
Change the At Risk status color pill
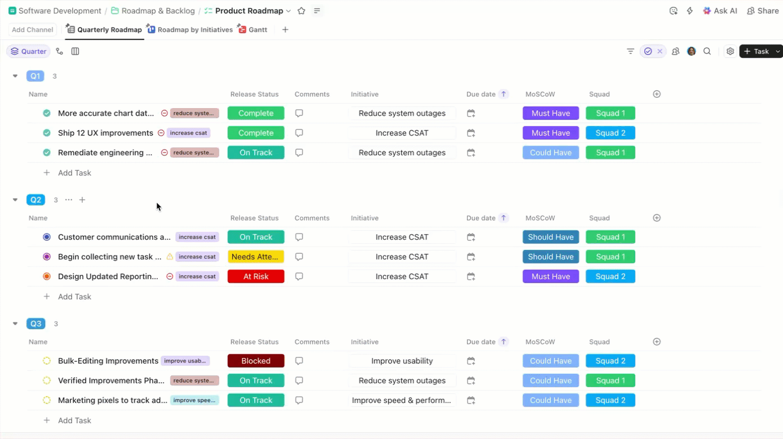tap(256, 276)
